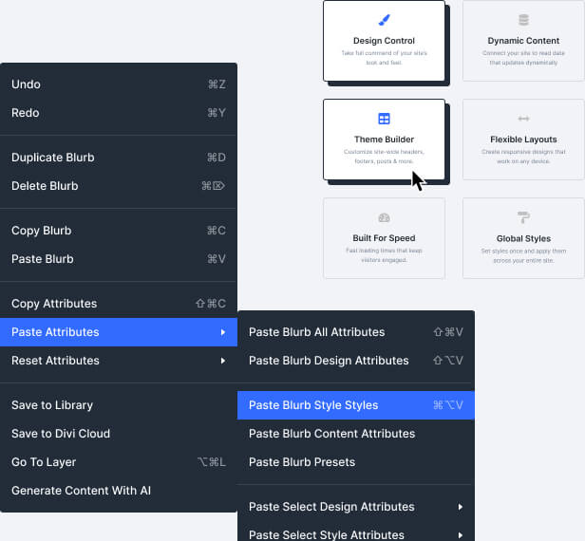Image resolution: width=585 pixels, height=541 pixels.
Task: Click the speedometer icon in Built For Speed
Action: pyautogui.click(x=384, y=217)
